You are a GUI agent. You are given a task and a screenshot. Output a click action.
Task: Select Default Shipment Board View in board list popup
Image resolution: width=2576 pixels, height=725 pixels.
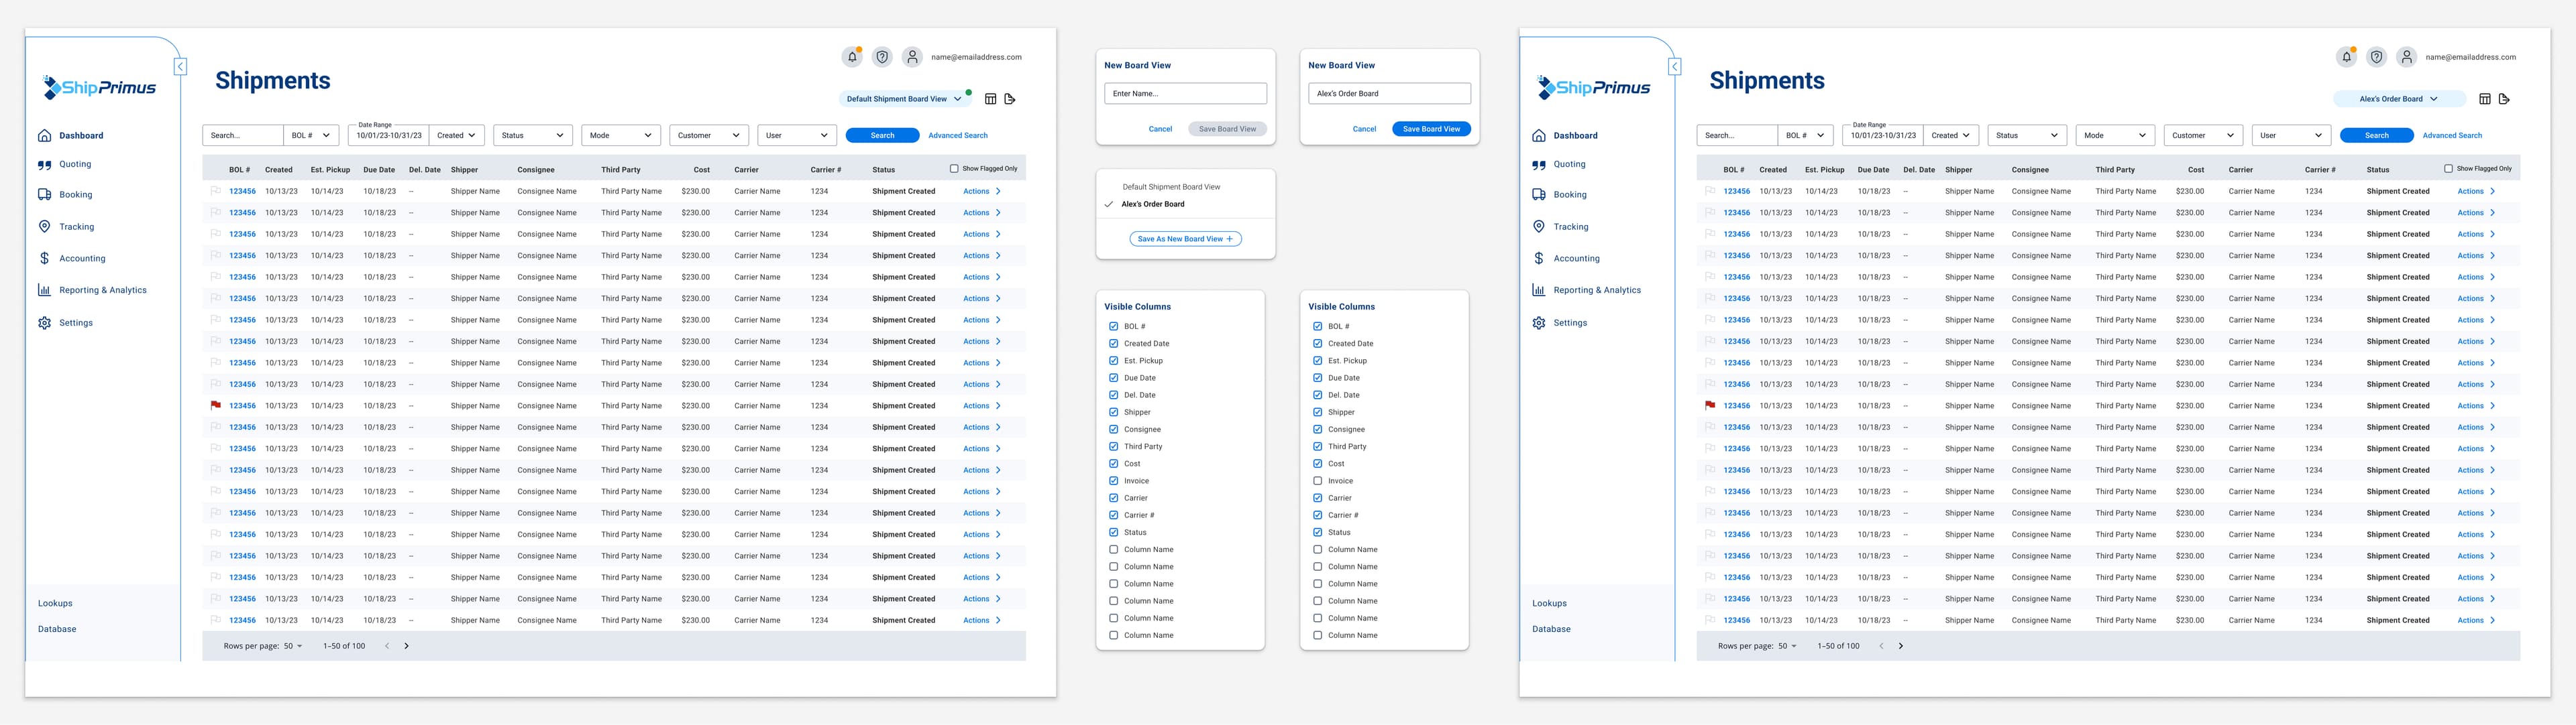pos(1171,187)
